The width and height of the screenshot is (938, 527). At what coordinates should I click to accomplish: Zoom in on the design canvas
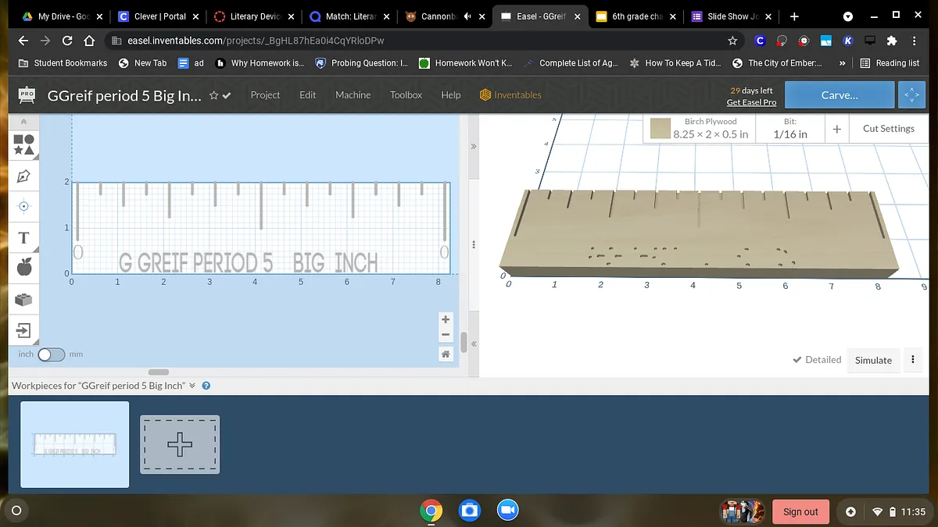pos(446,319)
